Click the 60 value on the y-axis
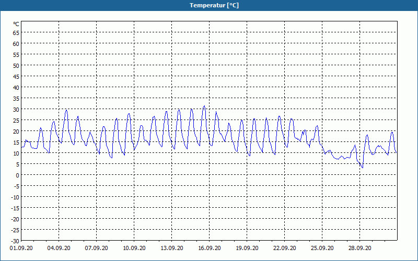 pos(16,44)
